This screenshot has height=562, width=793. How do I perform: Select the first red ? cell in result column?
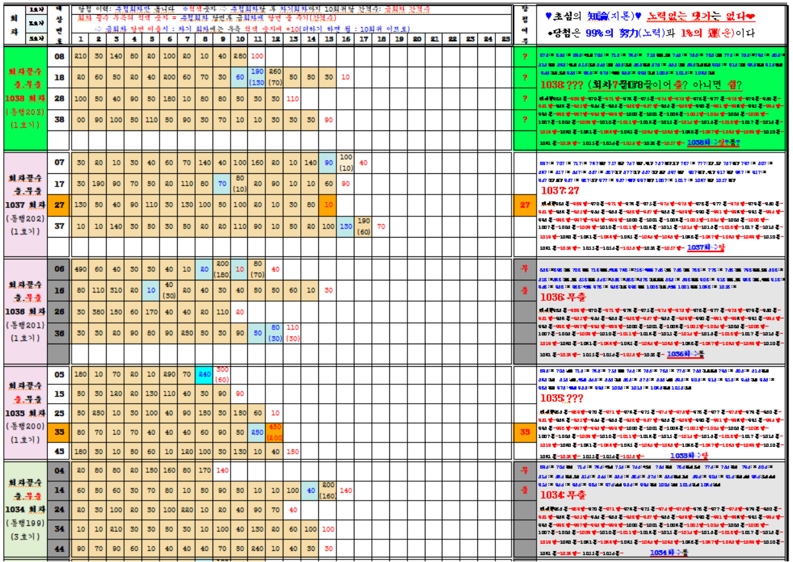pos(524,57)
